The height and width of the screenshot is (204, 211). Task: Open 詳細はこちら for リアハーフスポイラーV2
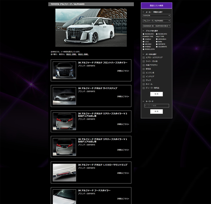[x=123, y=124]
